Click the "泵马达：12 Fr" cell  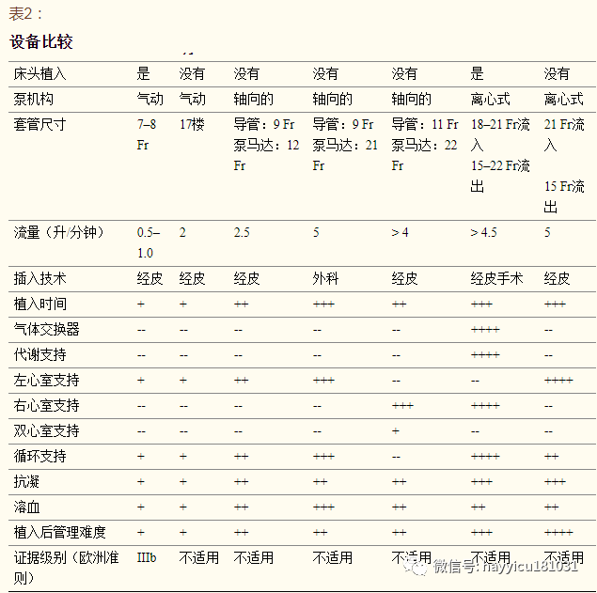[x=266, y=155]
